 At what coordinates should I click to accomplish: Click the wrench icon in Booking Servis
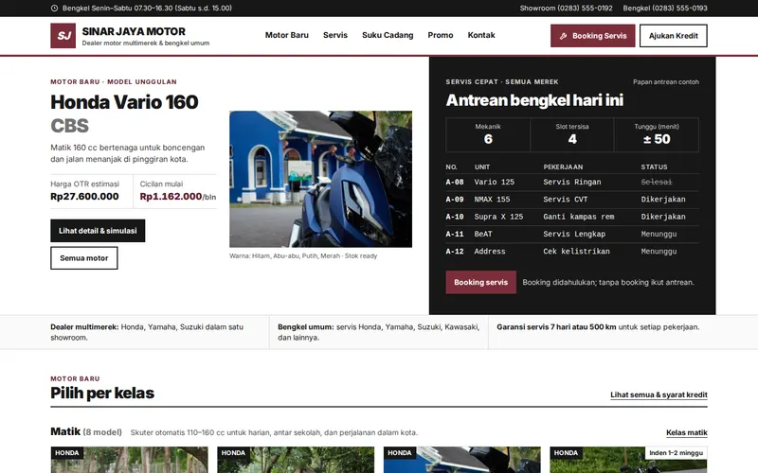coord(563,36)
